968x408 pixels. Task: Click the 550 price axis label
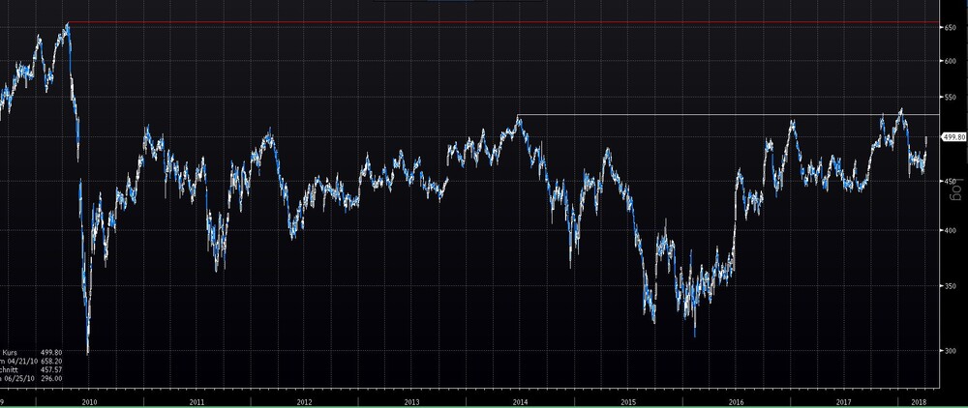[x=951, y=98]
